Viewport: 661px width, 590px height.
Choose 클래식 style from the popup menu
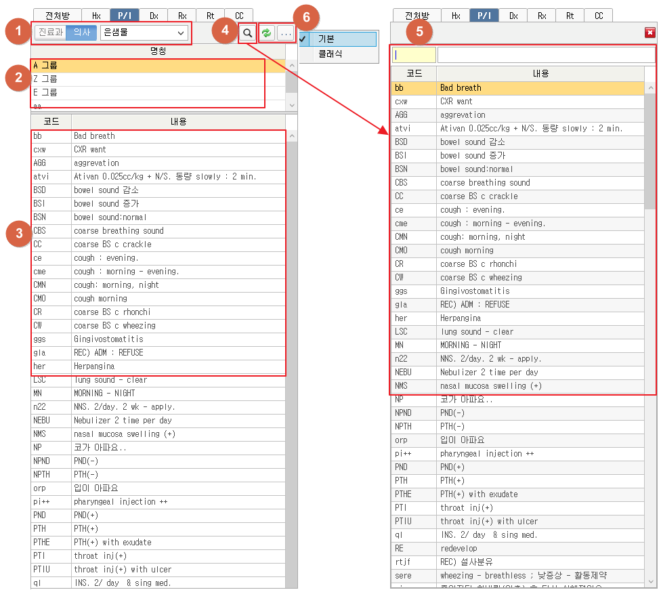tap(330, 54)
